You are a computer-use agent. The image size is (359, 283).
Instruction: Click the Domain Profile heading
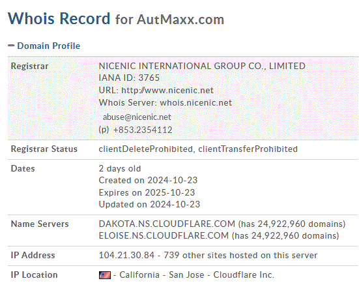[x=49, y=46]
